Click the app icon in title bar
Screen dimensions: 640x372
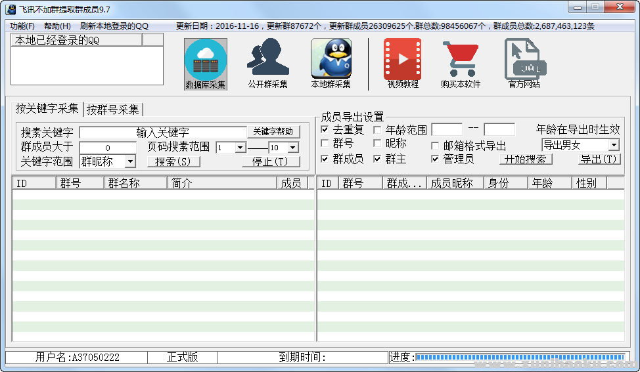click(10, 8)
